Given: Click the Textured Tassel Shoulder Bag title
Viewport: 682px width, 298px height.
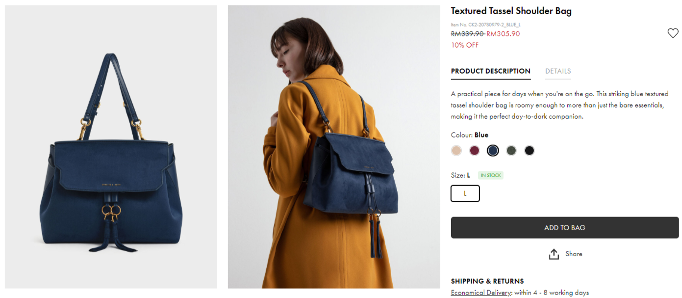Looking at the screenshot, I should click(x=511, y=11).
